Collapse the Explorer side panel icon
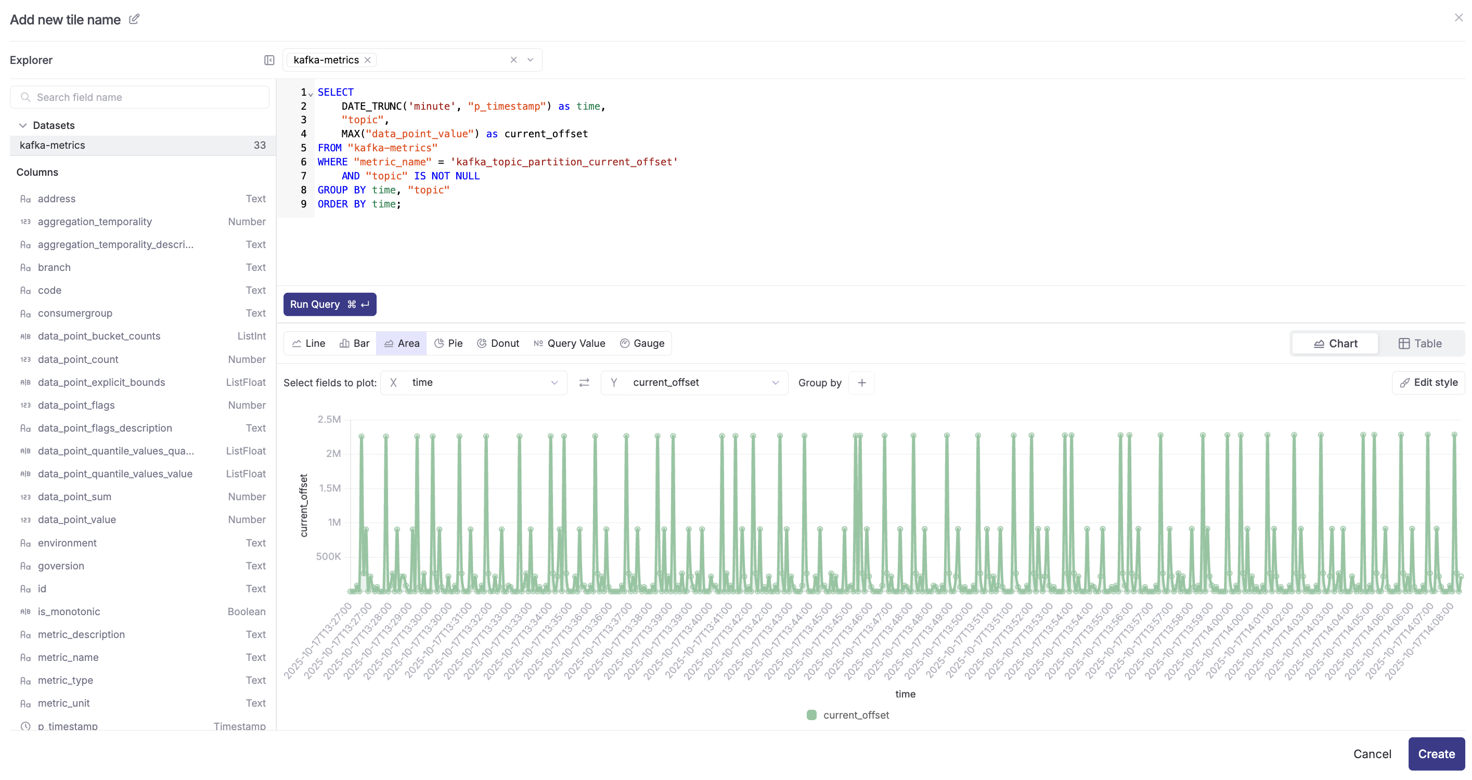The image size is (1472, 780). 269,60
